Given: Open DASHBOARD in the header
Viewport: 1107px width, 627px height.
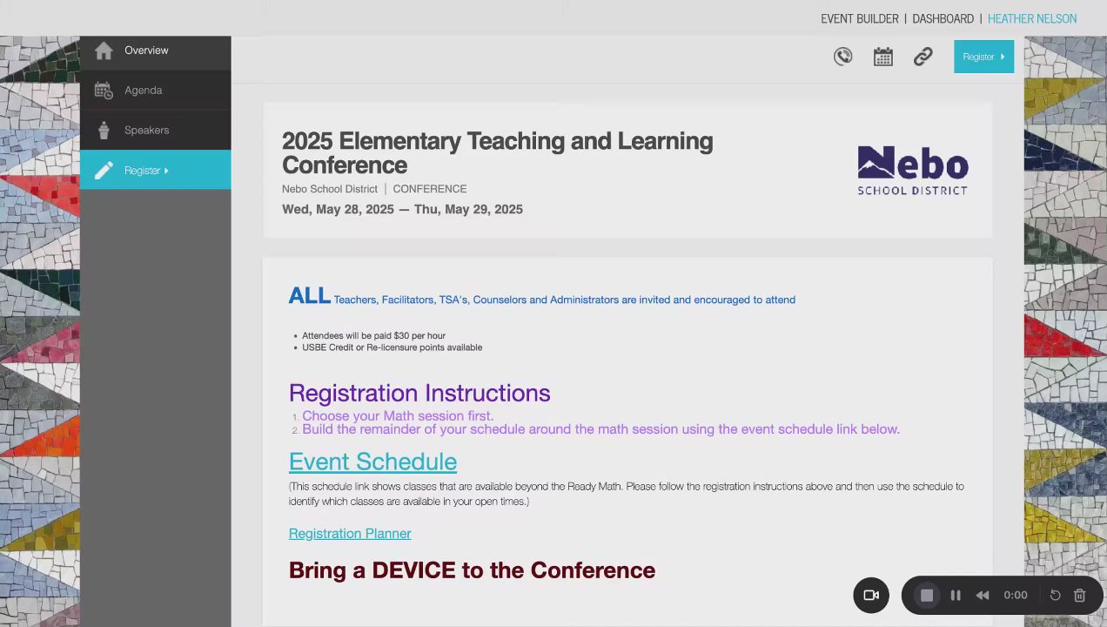Looking at the screenshot, I should click(943, 18).
